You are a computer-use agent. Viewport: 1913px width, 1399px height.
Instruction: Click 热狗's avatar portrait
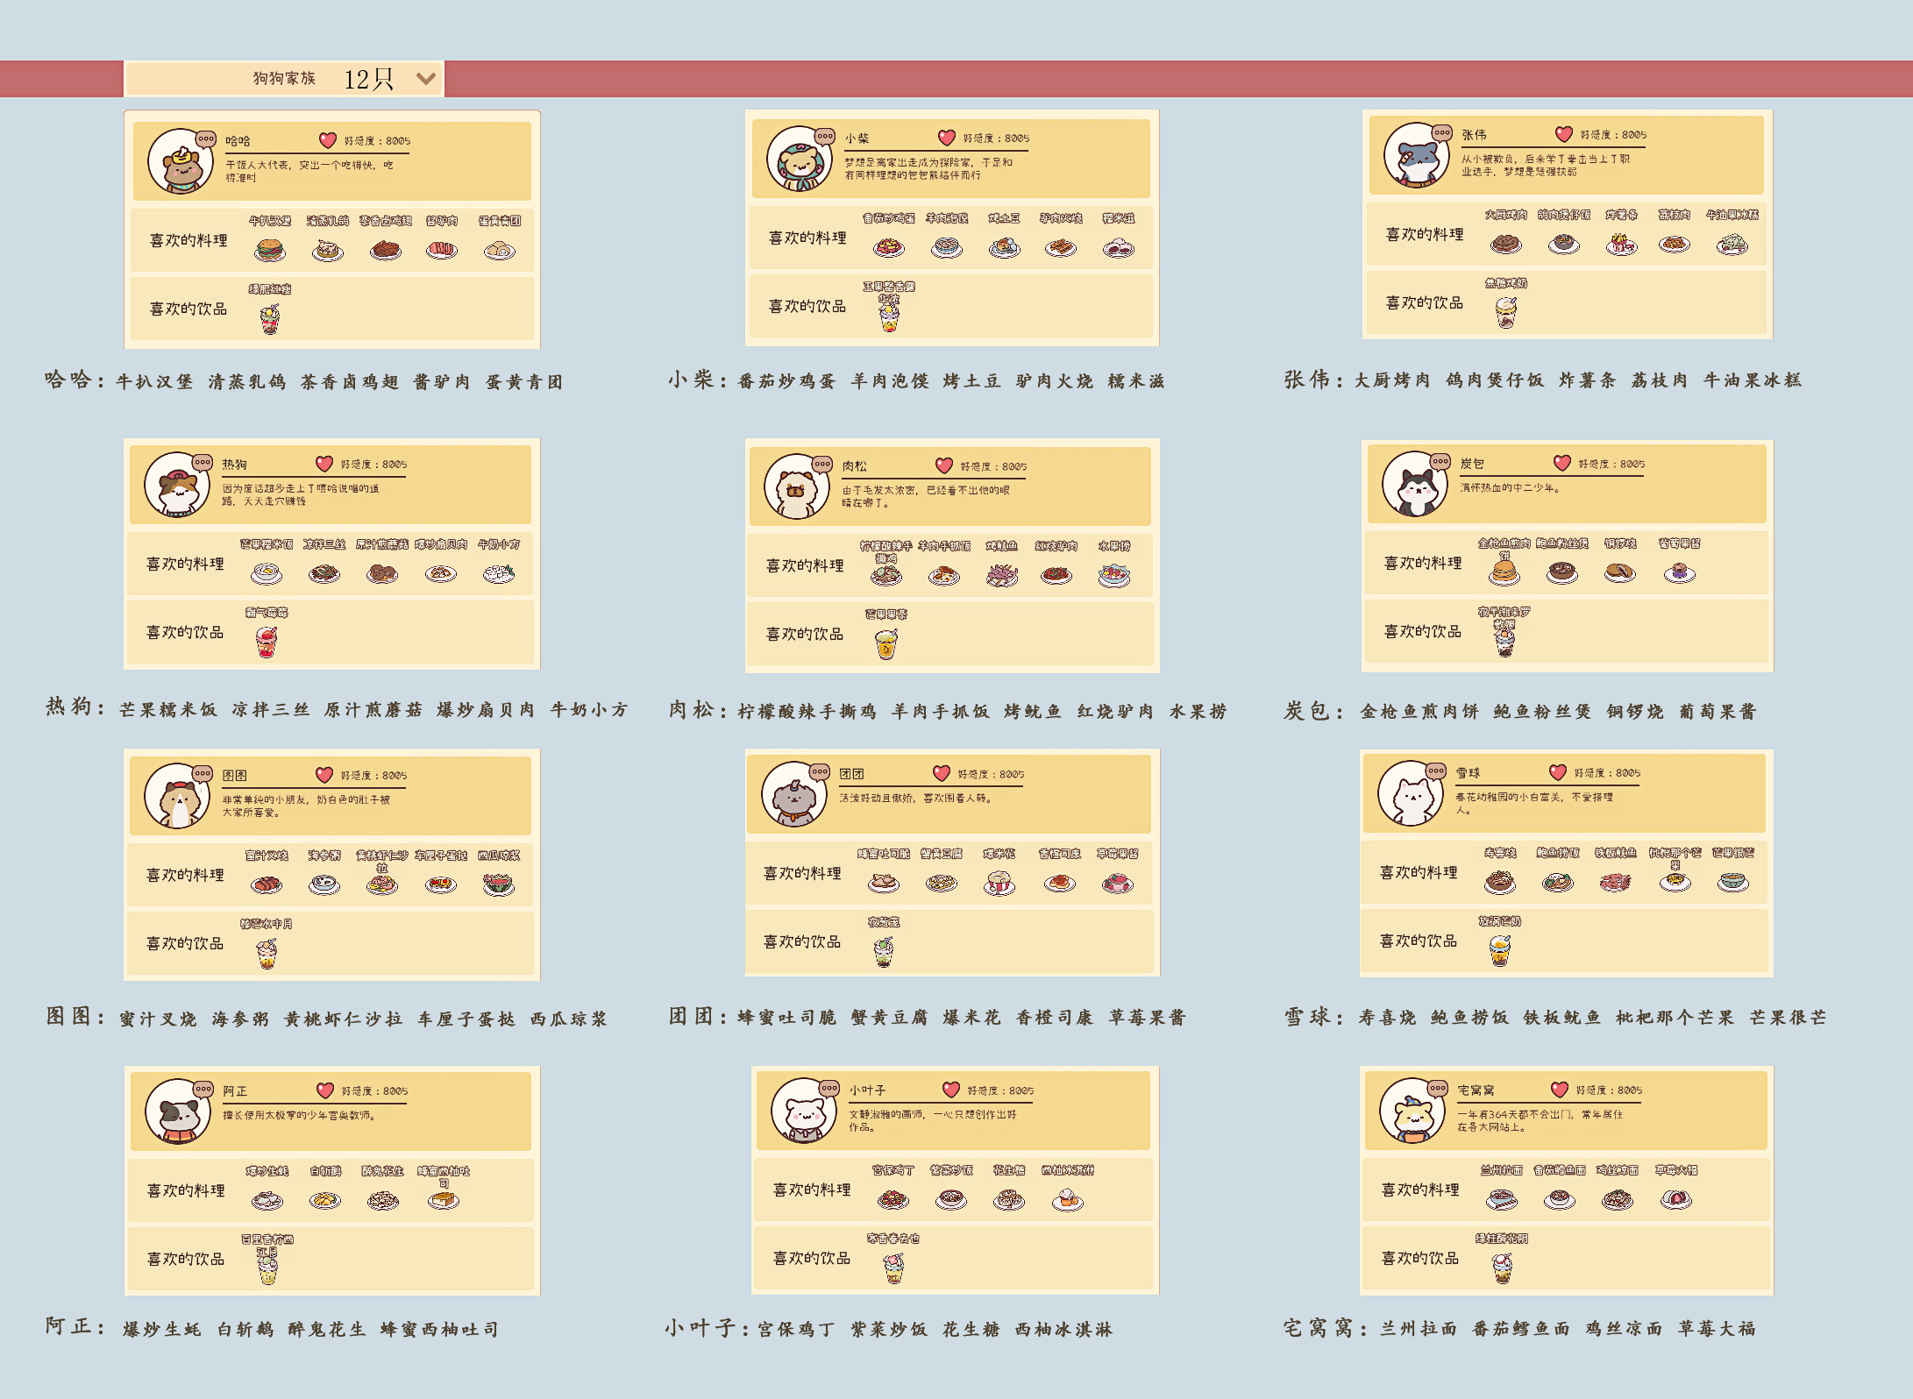point(177,485)
